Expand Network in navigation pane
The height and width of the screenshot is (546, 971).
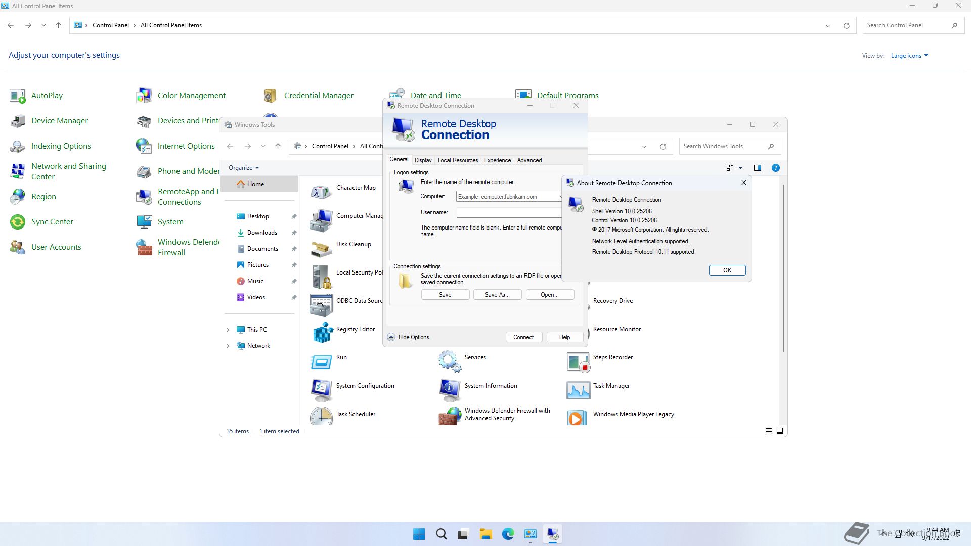pos(228,346)
